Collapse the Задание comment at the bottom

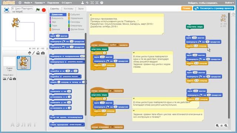point(134,110)
